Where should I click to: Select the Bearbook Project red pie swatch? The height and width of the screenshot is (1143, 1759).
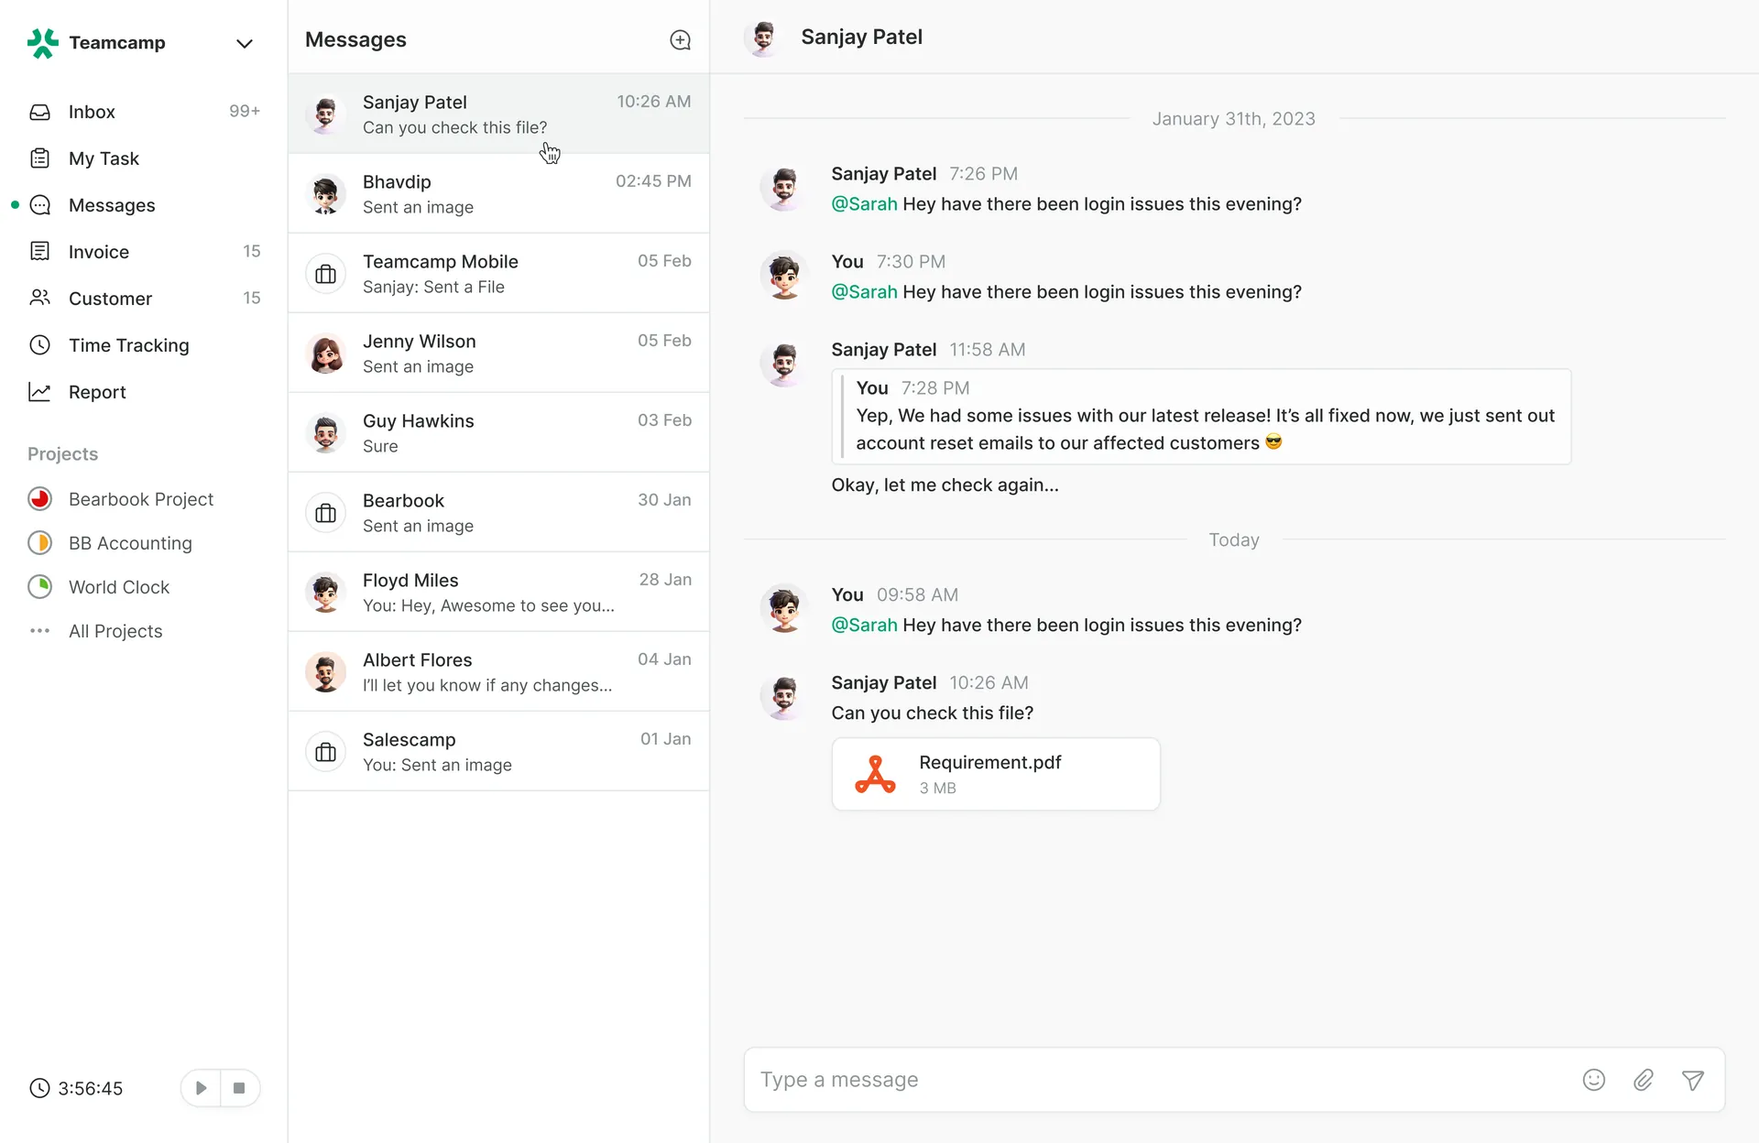click(x=39, y=499)
